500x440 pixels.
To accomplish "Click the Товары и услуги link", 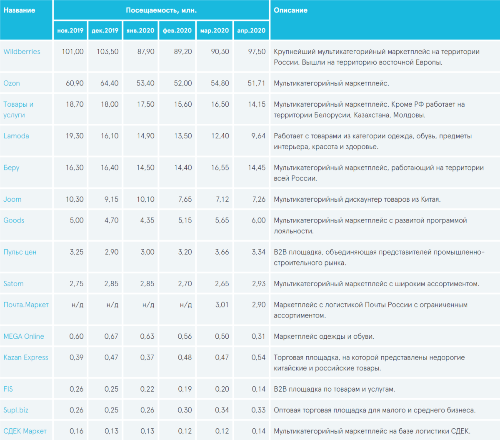I will point(18,110).
